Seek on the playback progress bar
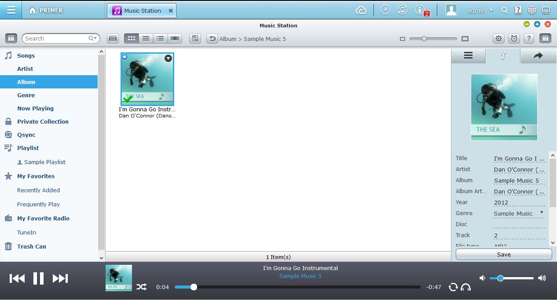The image size is (557, 300). click(x=297, y=287)
